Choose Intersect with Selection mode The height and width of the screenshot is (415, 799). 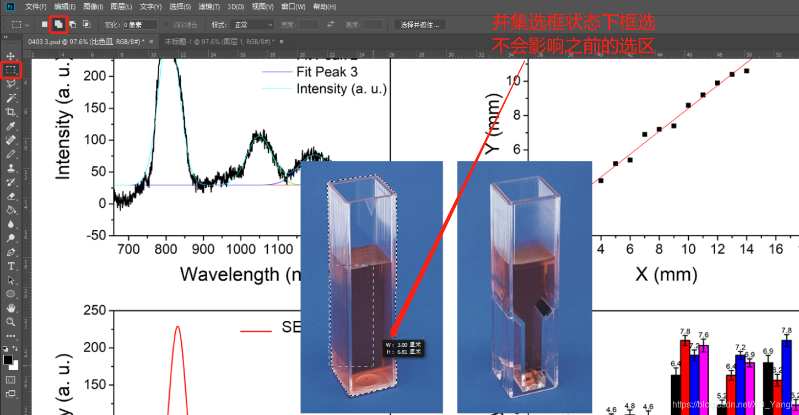[x=87, y=25]
